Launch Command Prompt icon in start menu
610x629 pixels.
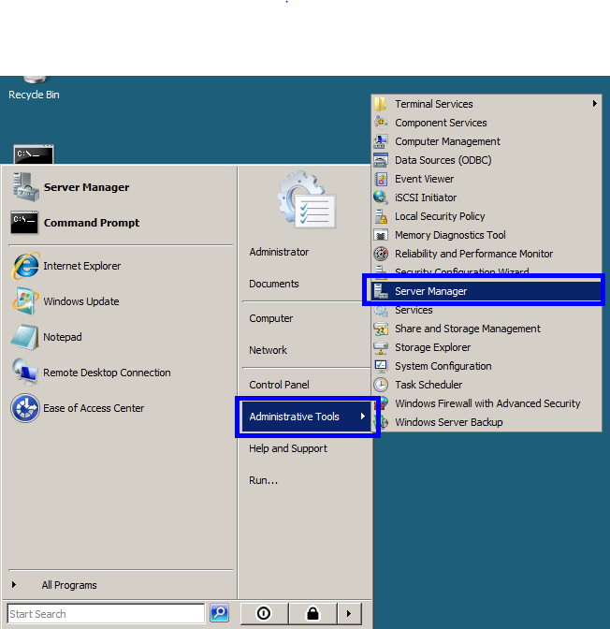[24, 222]
